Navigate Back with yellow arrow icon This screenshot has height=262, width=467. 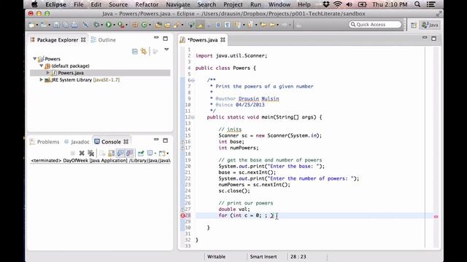[272, 25]
